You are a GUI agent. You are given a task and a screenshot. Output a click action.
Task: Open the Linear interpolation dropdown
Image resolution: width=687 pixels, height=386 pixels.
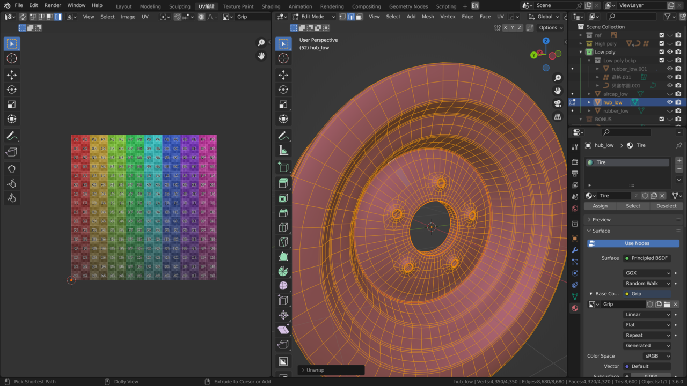click(647, 315)
